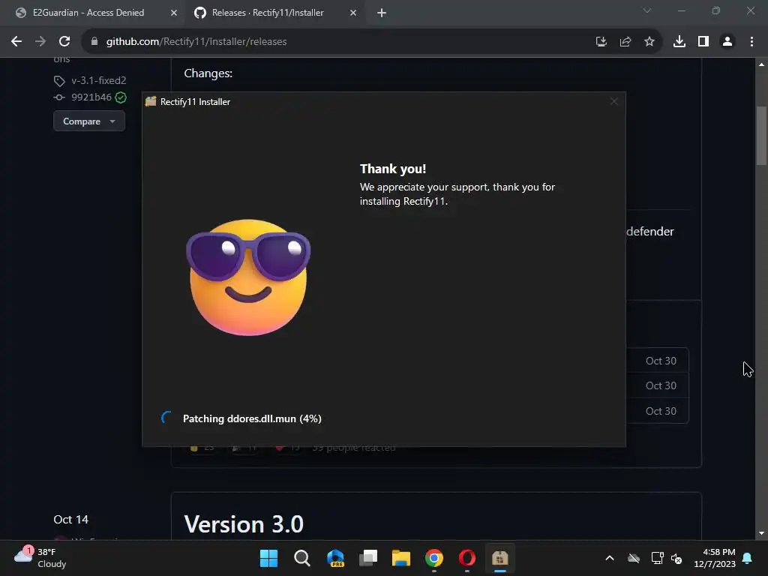
Task: Open File Explorer from taskbar
Action: coord(401,558)
